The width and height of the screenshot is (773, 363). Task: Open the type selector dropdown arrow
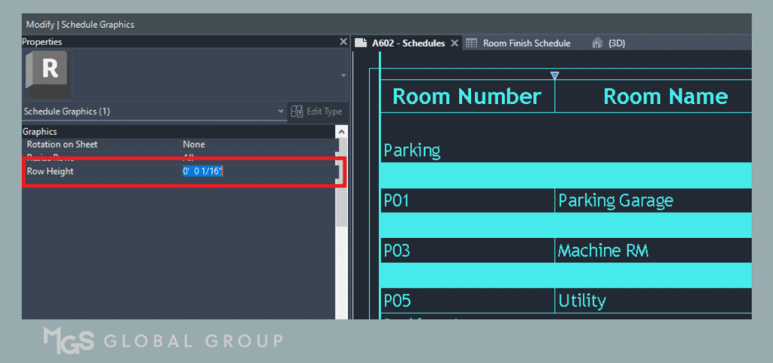(x=343, y=75)
